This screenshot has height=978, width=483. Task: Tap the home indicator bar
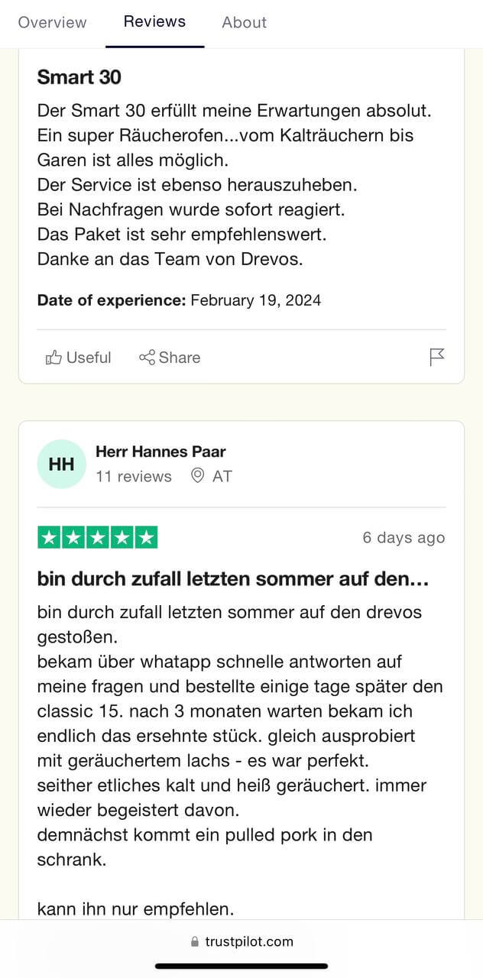(241, 966)
